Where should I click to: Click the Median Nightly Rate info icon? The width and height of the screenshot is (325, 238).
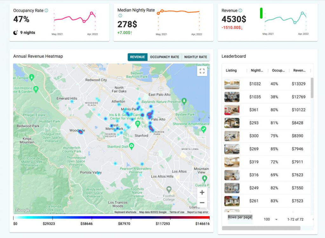(x=120, y=16)
